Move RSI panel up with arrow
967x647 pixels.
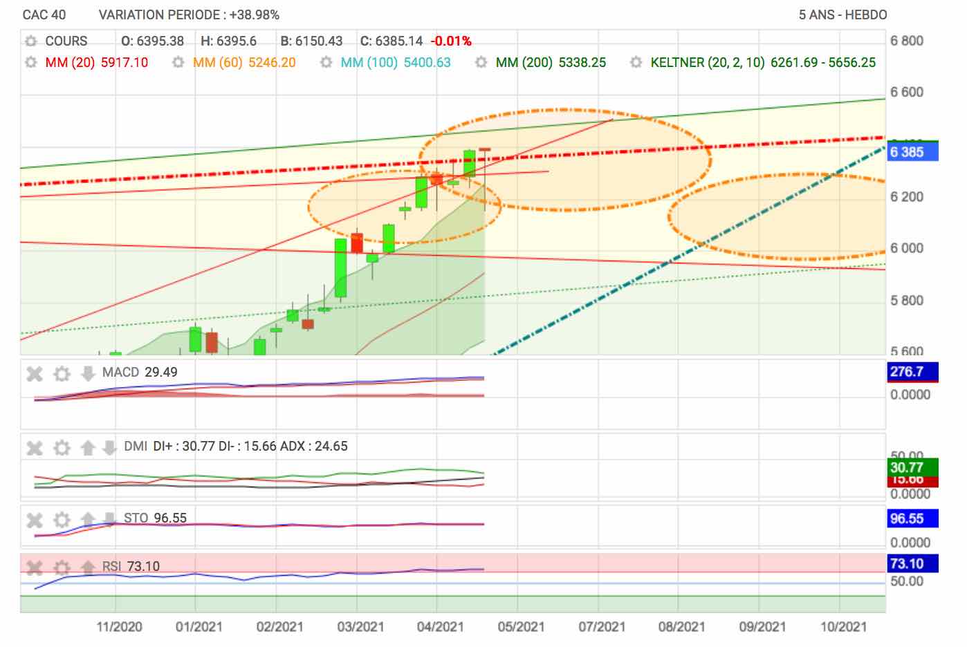click(88, 568)
